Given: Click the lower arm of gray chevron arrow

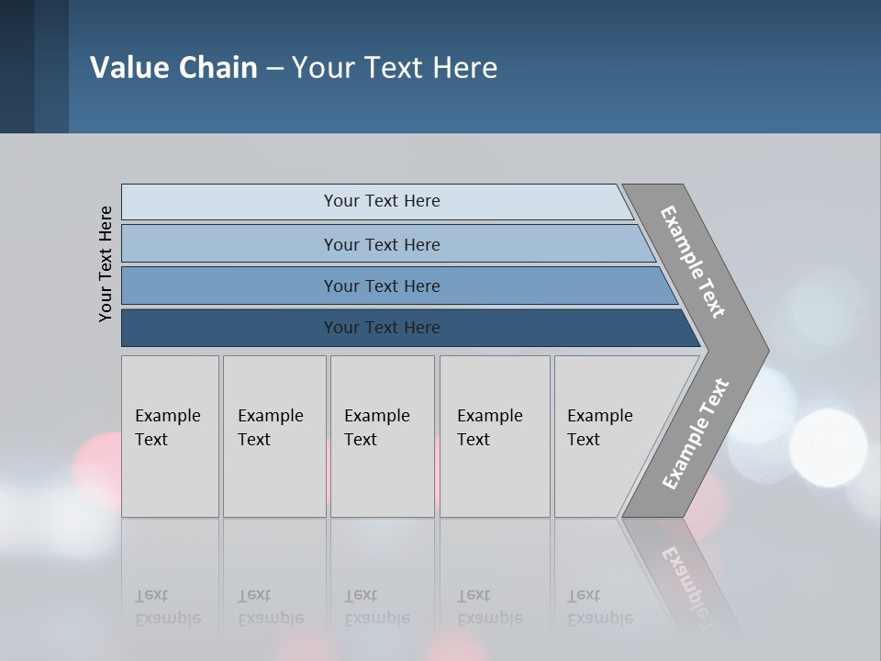Looking at the screenshot, I should click(x=696, y=434).
